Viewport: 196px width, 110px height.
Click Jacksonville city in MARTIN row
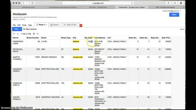coord(77,57)
